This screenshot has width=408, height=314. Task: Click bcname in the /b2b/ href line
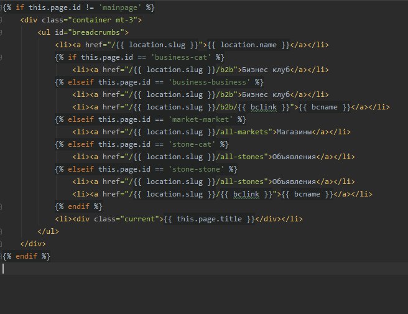coord(324,107)
